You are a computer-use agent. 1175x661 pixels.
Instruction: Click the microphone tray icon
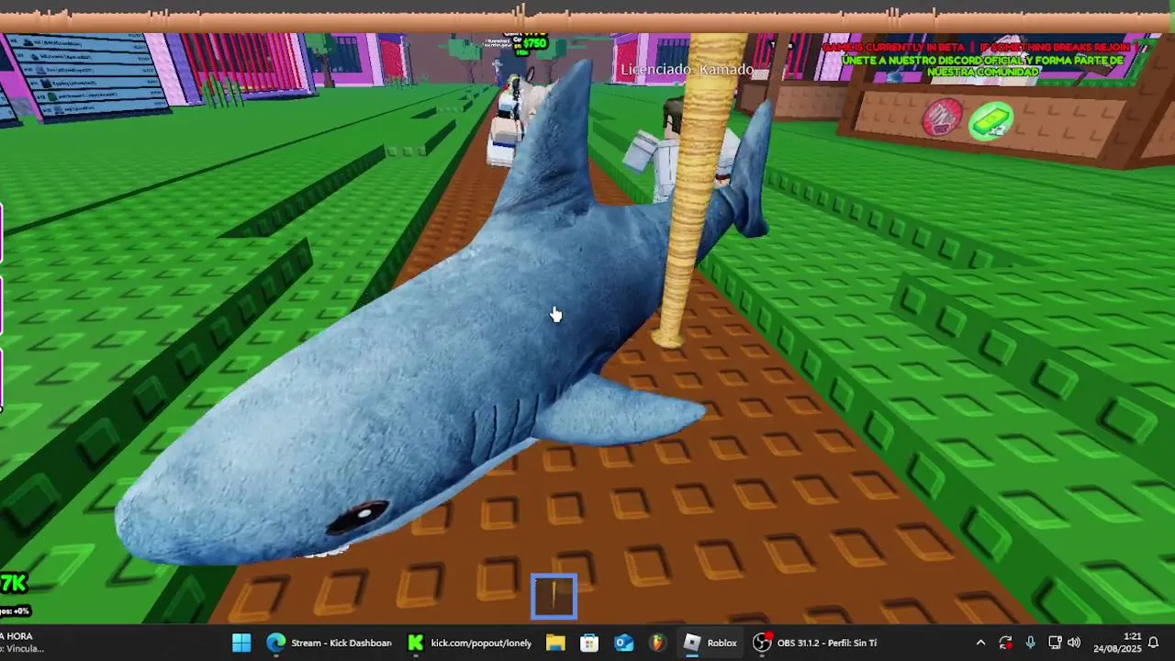click(1030, 643)
